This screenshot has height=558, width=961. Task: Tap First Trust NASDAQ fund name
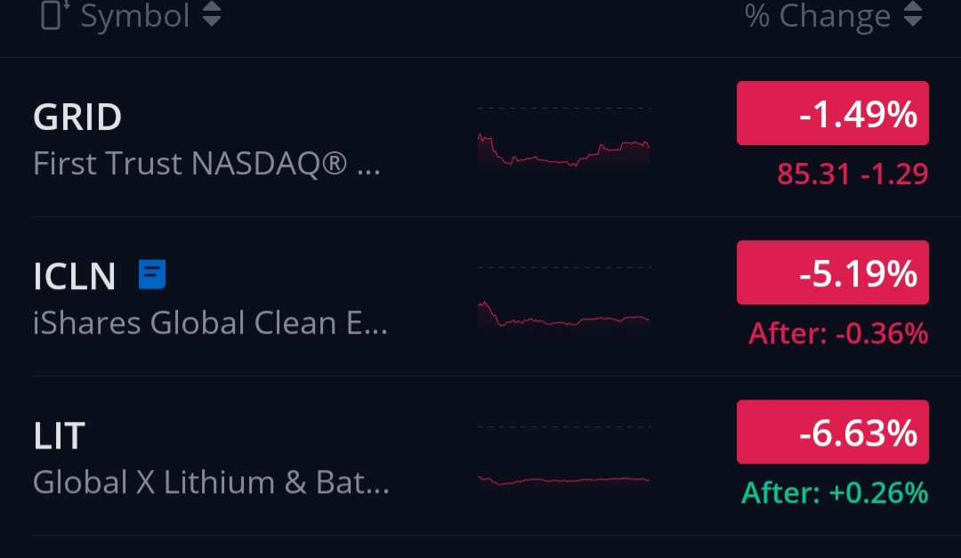(206, 164)
